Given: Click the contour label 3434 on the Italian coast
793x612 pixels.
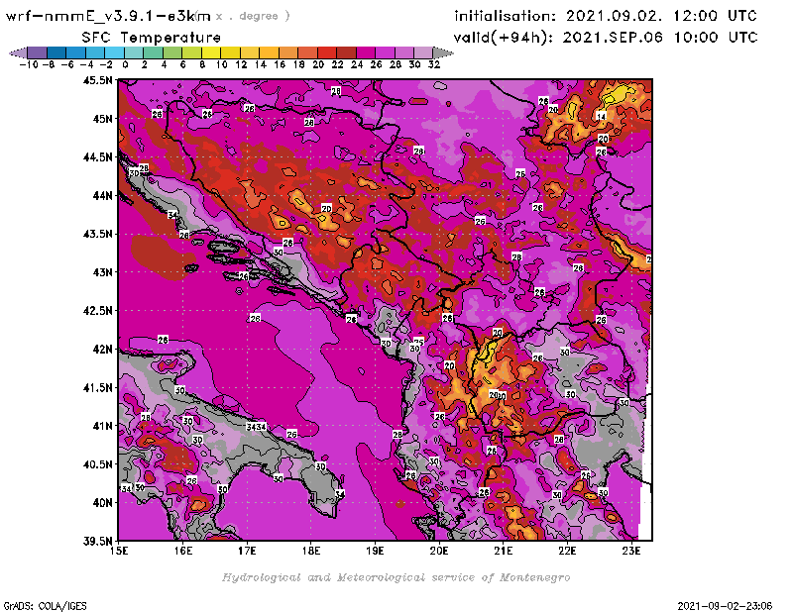Looking at the screenshot, I should (257, 427).
